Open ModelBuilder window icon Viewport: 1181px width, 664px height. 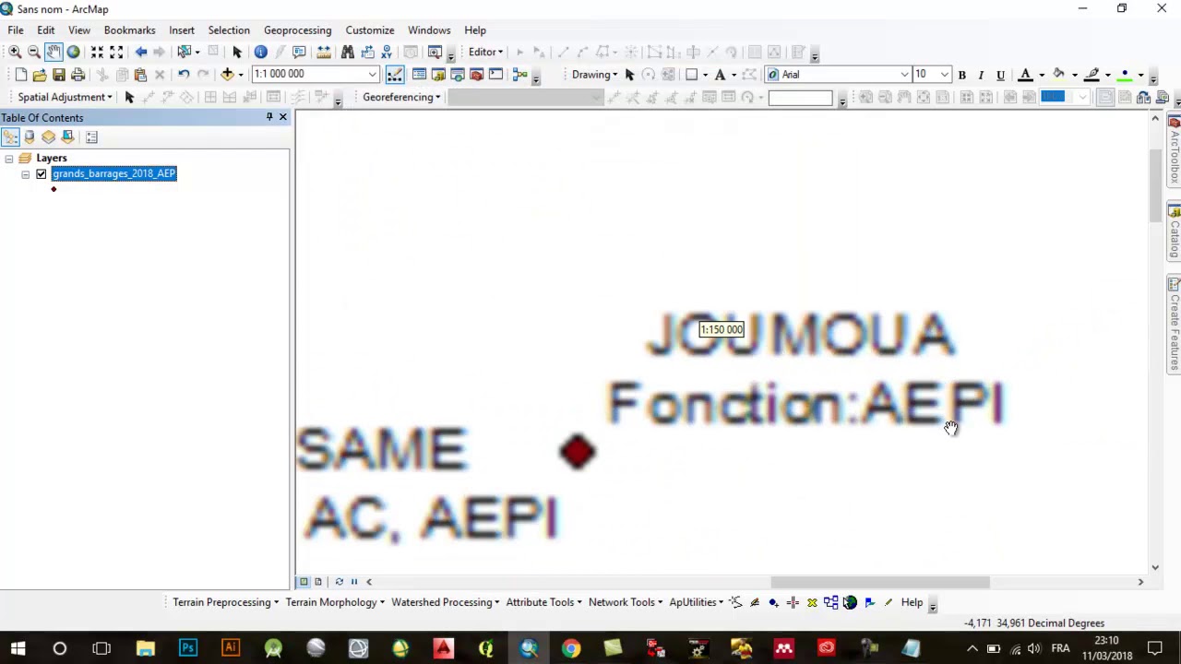(519, 75)
